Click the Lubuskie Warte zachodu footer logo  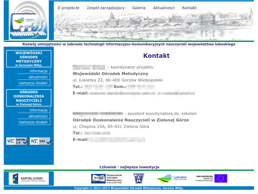[x=172, y=179]
